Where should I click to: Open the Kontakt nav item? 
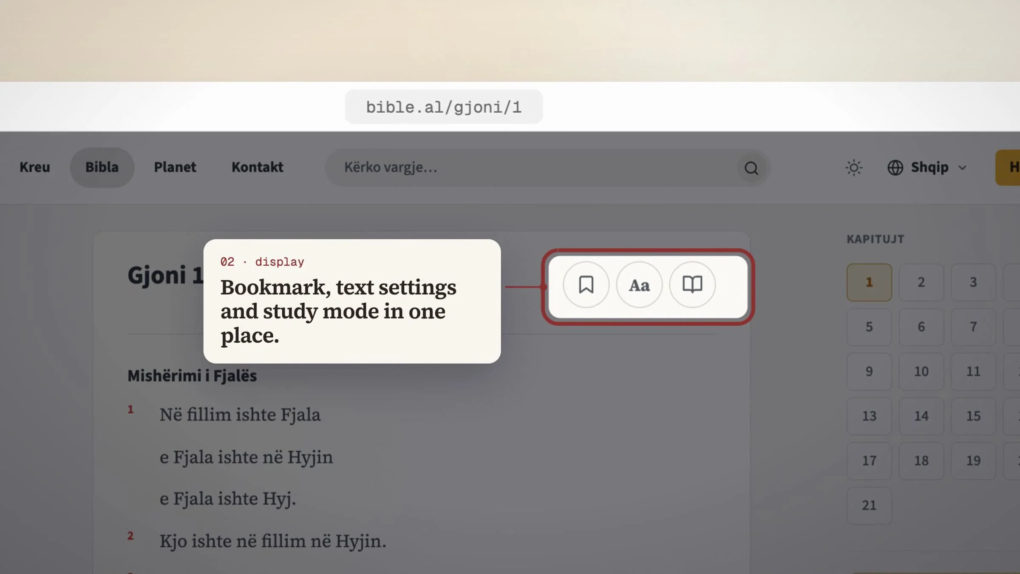coord(258,167)
